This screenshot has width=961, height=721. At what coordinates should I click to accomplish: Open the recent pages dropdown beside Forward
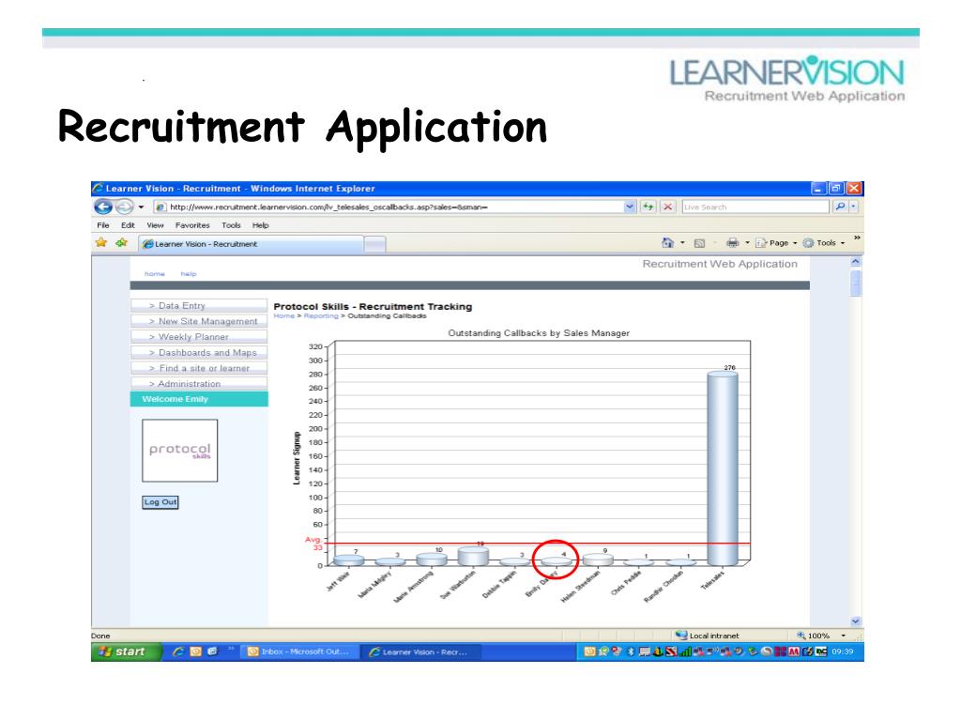141,207
